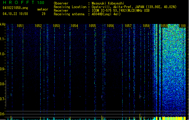This screenshot has width=189, height=120.
Task: Click the 1.1 kHz axis tick label
Action: [2, 39]
